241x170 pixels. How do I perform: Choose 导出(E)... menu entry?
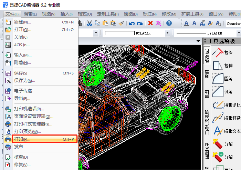point(41,98)
